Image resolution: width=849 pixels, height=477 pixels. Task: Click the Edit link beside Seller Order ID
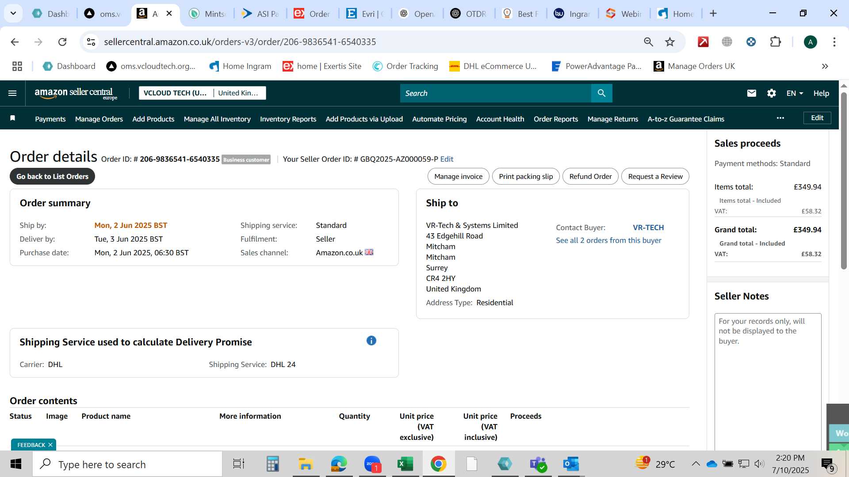click(447, 159)
